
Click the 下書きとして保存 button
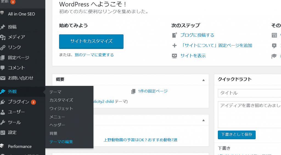(237, 135)
